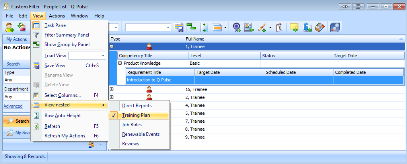Select the Introduction to Q-Pulse requirement row
This screenshot has width=407, height=164.
pyautogui.click(x=265, y=80)
